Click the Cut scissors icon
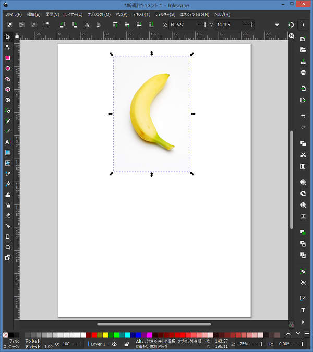 (x=303, y=155)
